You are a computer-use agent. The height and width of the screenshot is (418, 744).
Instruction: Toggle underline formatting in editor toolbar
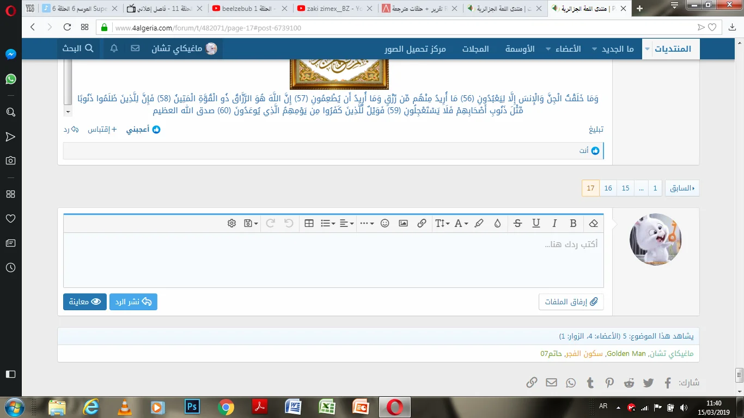(536, 223)
